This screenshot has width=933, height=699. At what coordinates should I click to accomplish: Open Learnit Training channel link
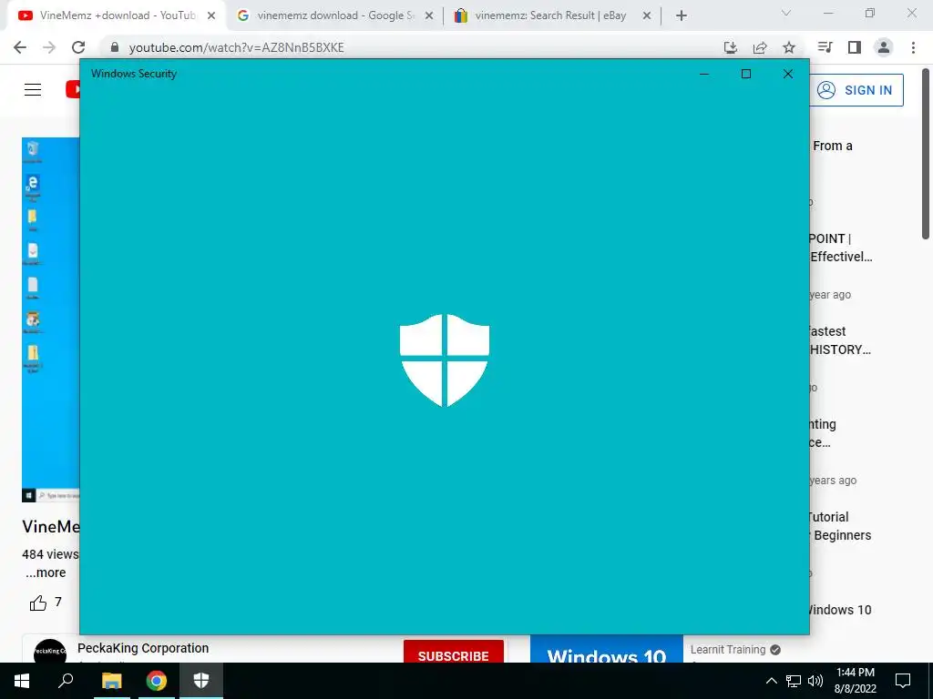(x=728, y=650)
